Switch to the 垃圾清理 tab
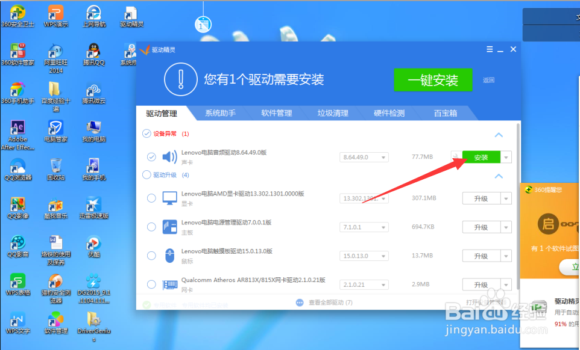 click(x=333, y=113)
